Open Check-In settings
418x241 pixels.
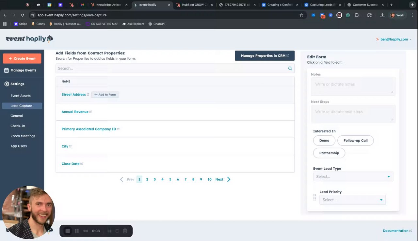click(18, 126)
